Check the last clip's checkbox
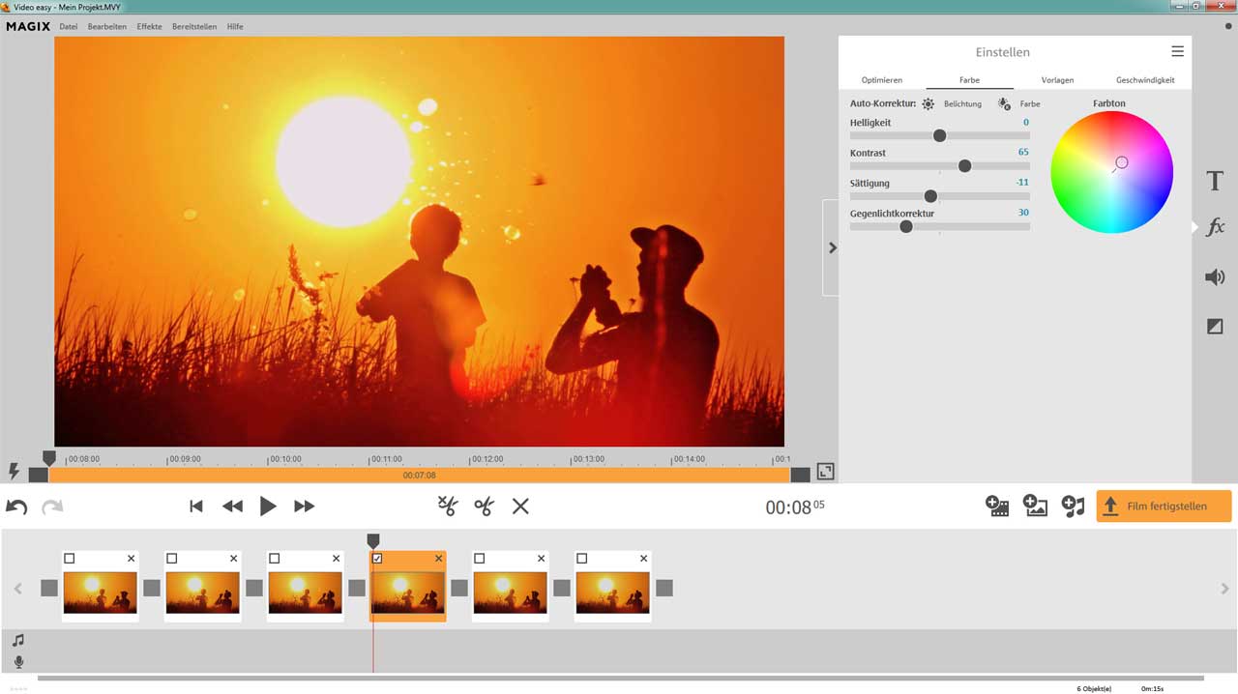 tap(582, 559)
